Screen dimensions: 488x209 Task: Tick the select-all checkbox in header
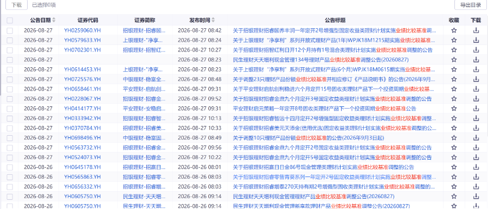pos(10,21)
